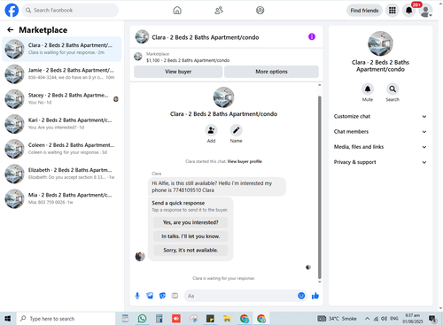This screenshot has height=325, width=443.
Task: Open Sticky Notes from the taskbar
Action: pos(210,319)
